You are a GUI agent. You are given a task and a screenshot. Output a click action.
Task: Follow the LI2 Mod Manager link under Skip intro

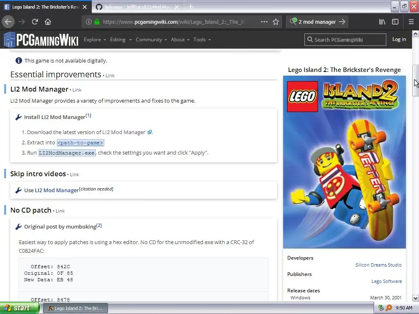pyautogui.click(x=56, y=190)
